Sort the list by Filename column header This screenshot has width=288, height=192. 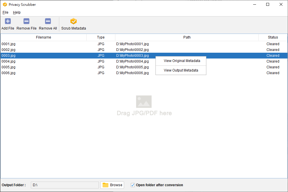click(43, 37)
